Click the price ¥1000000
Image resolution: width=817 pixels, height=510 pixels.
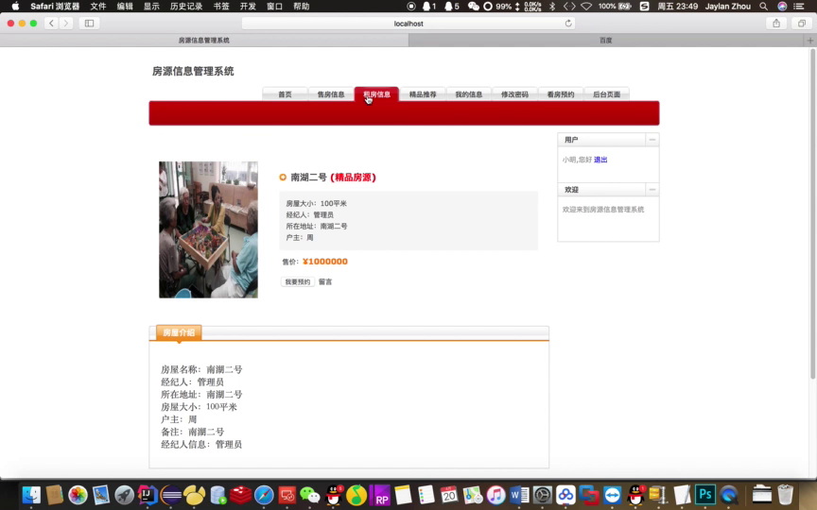click(x=325, y=262)
